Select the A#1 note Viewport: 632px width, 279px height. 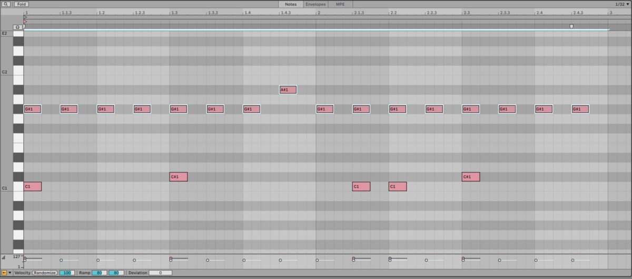(x=288, y=89)
